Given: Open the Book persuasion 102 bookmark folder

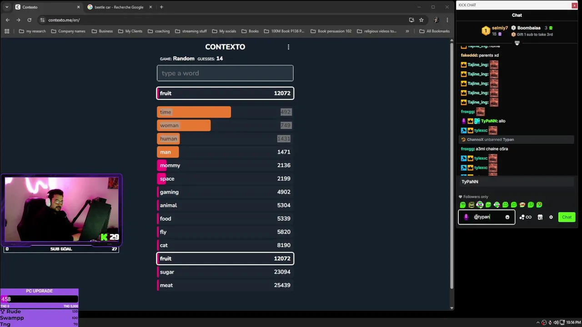Looking at the screenshot, I should pyautogui.click(x=331, y=31).
